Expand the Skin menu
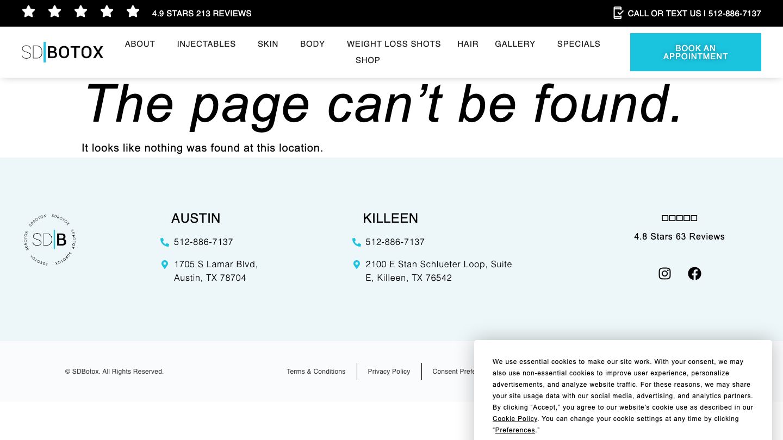The height and width of the screenshot is (440, 783). (x=268, y=44)
